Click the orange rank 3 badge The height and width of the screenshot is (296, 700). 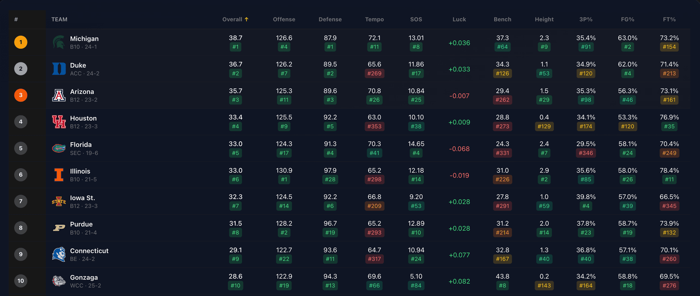[x=21, y=95]
